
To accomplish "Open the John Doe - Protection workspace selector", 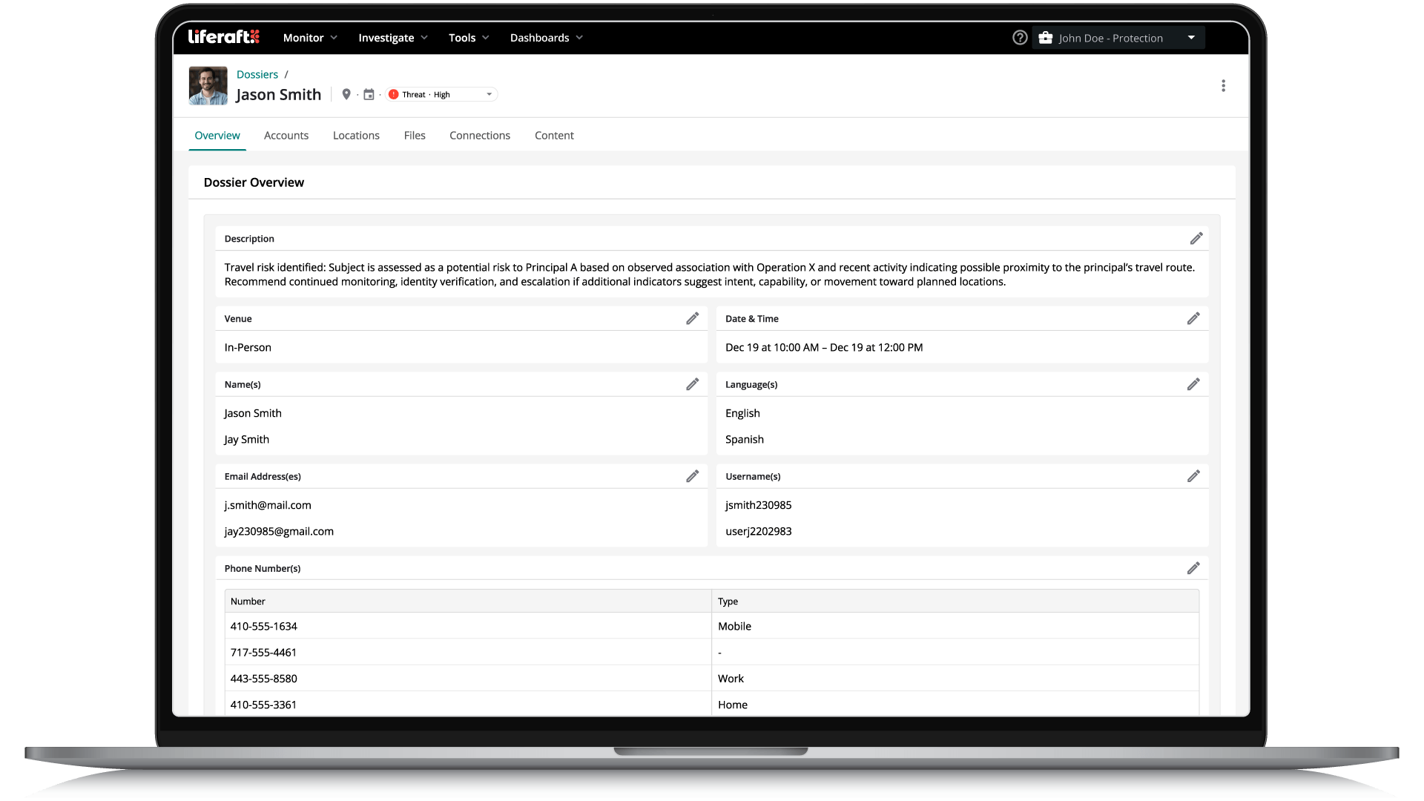I will (1118, 38).
